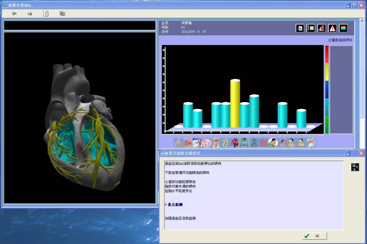Click the small panel icon beside status text

point(355,167)
